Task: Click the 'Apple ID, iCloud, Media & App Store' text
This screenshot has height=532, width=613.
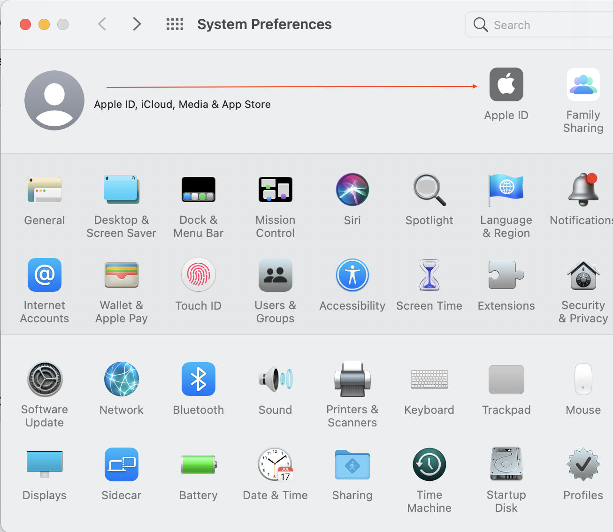Action: [x=182, y=104]
